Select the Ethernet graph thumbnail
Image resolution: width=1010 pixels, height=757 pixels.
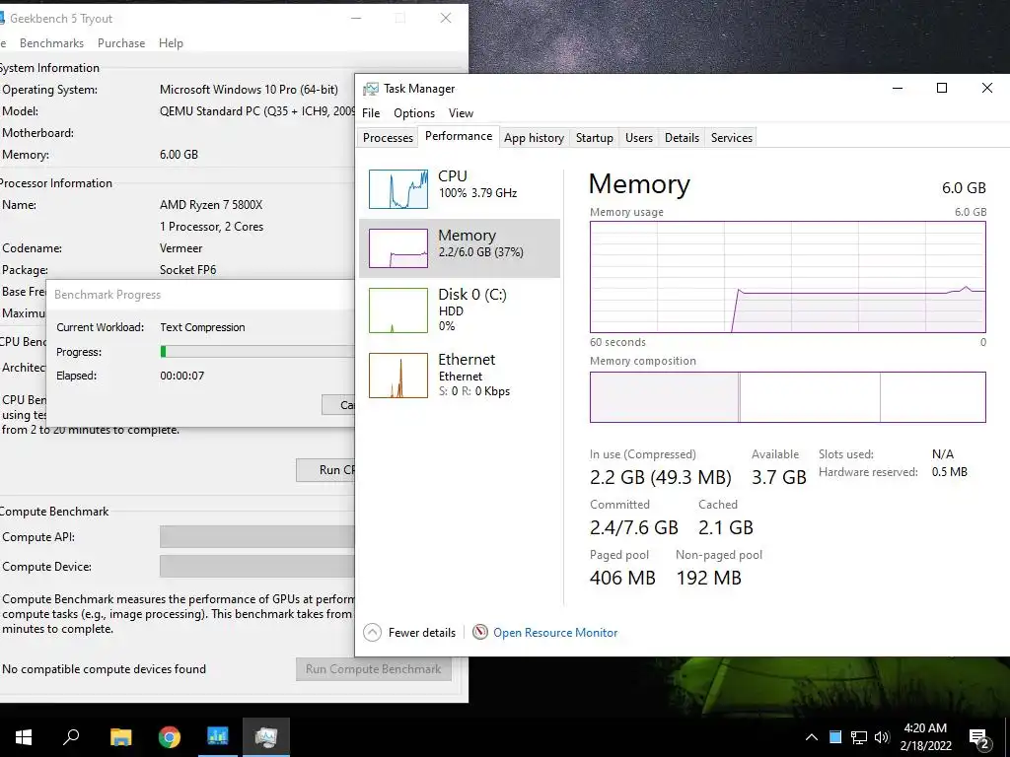tap(398, 376)
